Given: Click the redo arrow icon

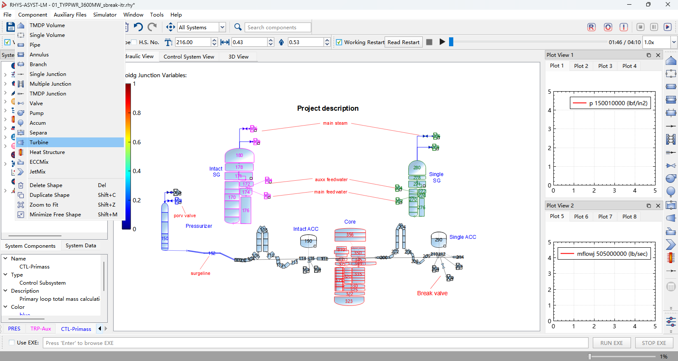Looking at the screenshot, I should pos(152,27).
